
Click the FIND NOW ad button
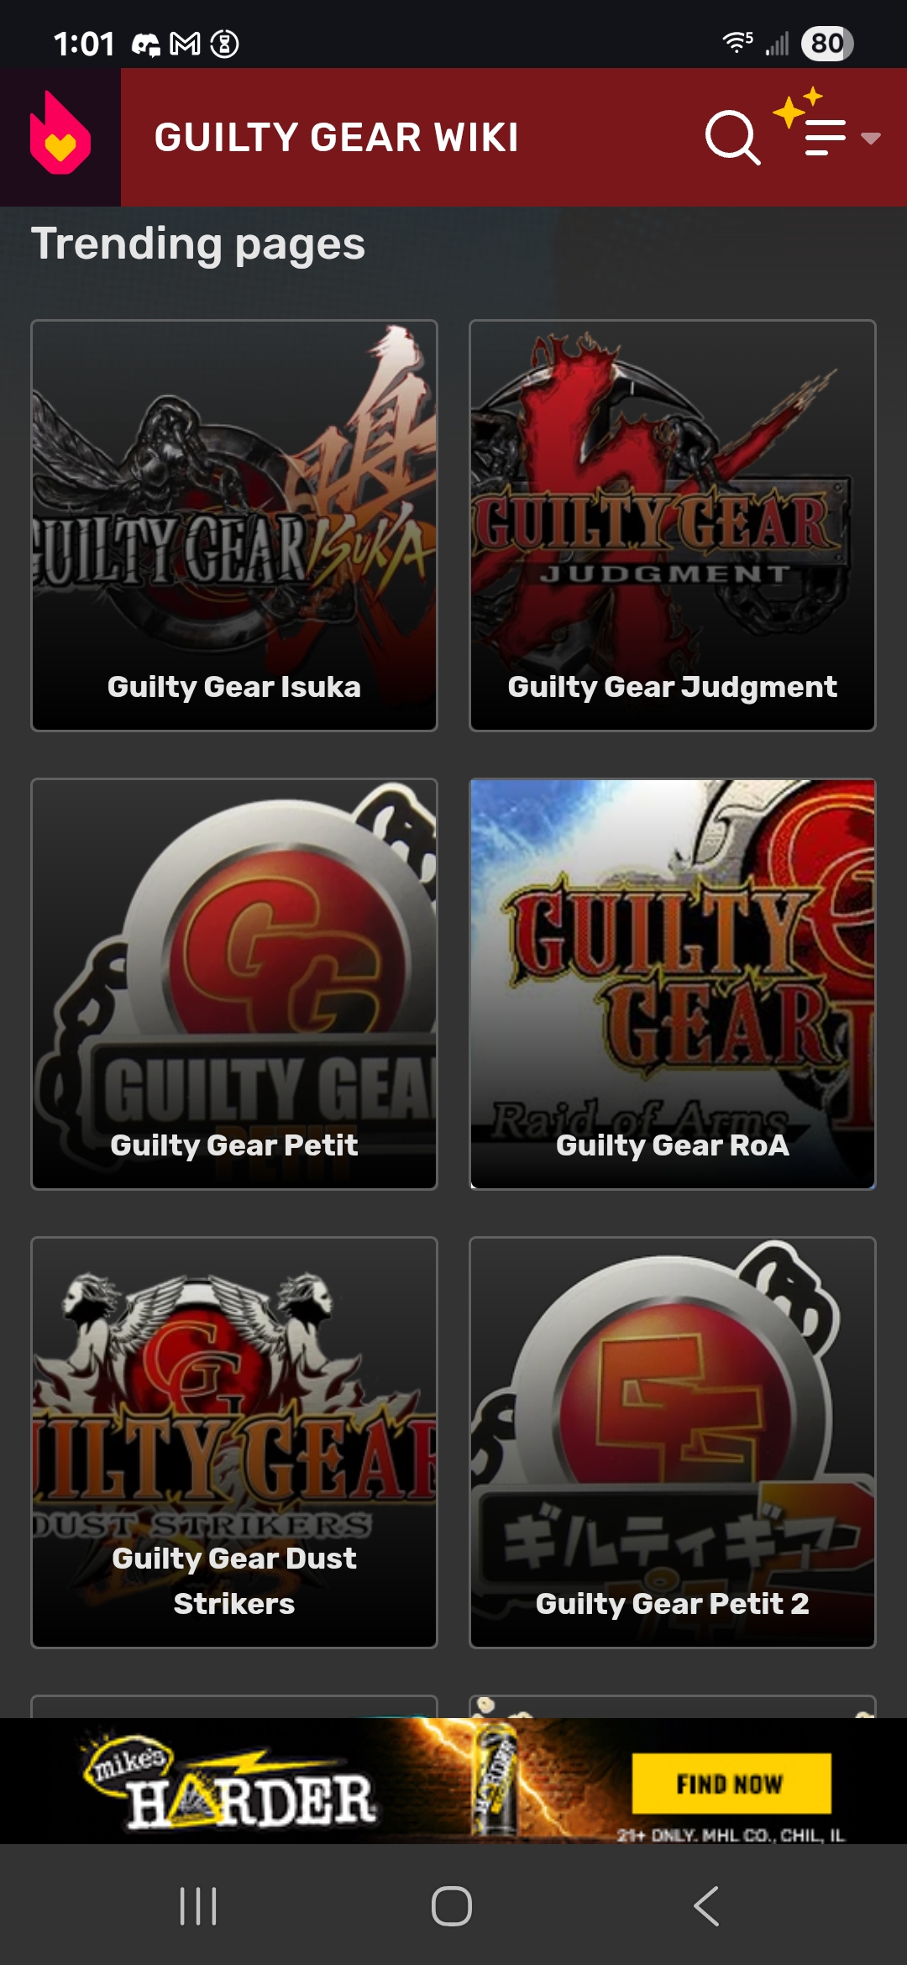731,1783
